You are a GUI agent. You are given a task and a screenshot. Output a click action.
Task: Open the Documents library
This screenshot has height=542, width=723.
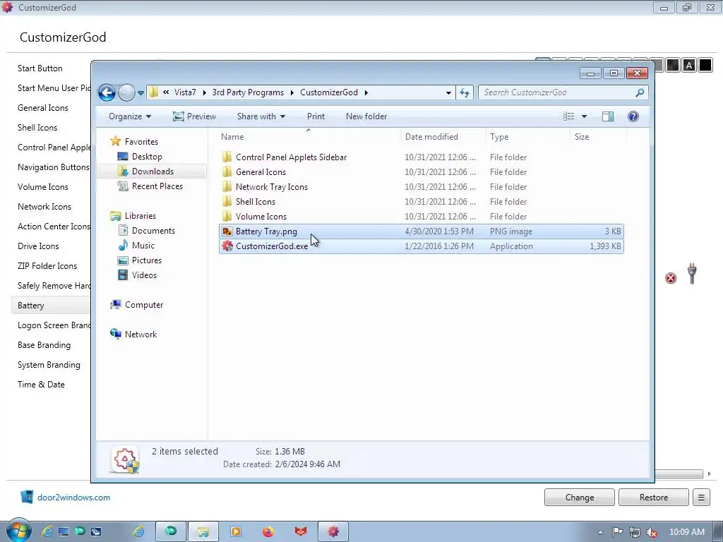click(153, 231)
